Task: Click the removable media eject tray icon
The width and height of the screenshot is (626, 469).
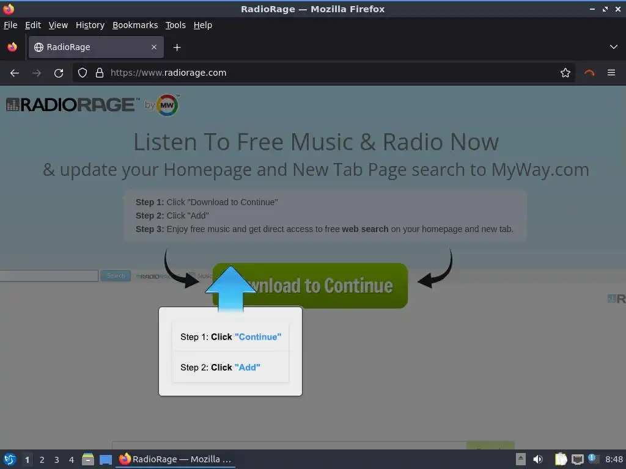Action: (521, 459)
